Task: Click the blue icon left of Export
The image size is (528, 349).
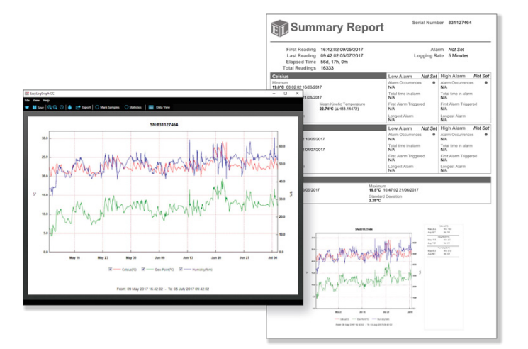Action: tap(70, 107)
